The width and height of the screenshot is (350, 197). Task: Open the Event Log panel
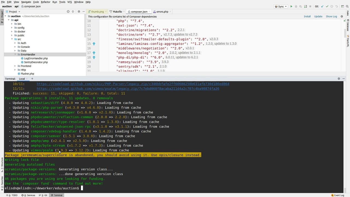pos(337,195)
